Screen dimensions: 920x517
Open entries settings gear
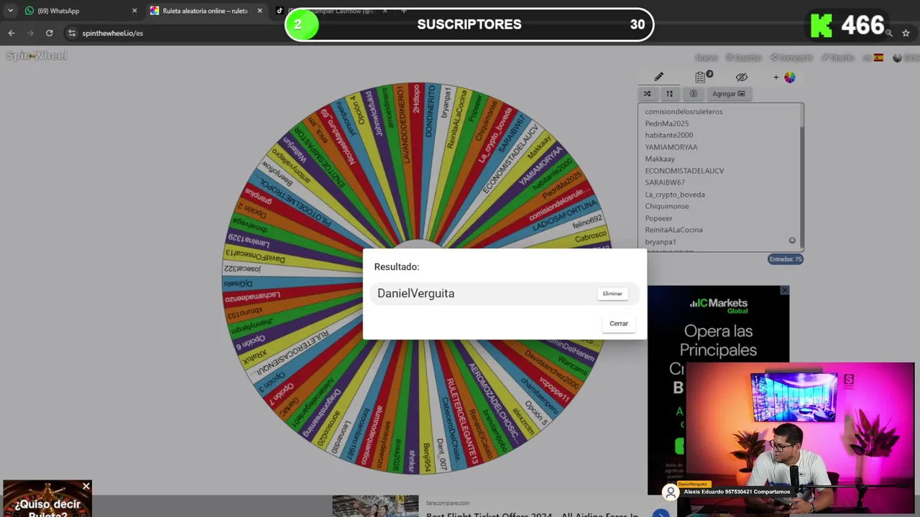coord(694,94)
